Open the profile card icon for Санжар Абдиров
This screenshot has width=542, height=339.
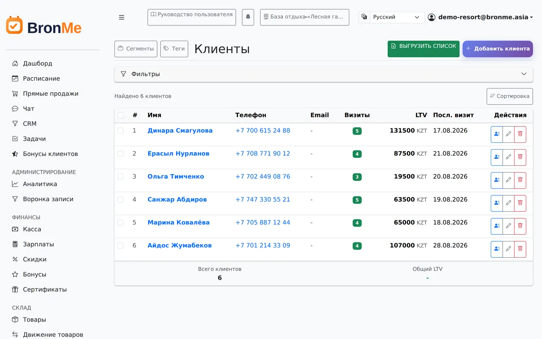tap(497, 203)
